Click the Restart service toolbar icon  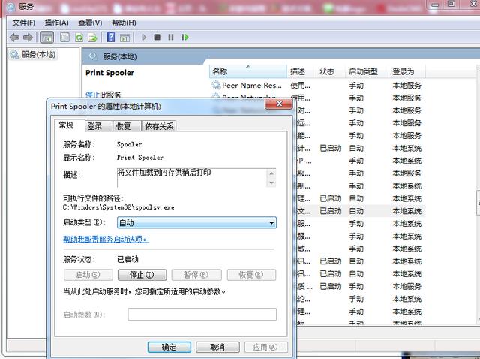[185, 37]
